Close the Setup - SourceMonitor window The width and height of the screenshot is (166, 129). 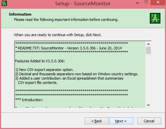click(x=158, y=2)
